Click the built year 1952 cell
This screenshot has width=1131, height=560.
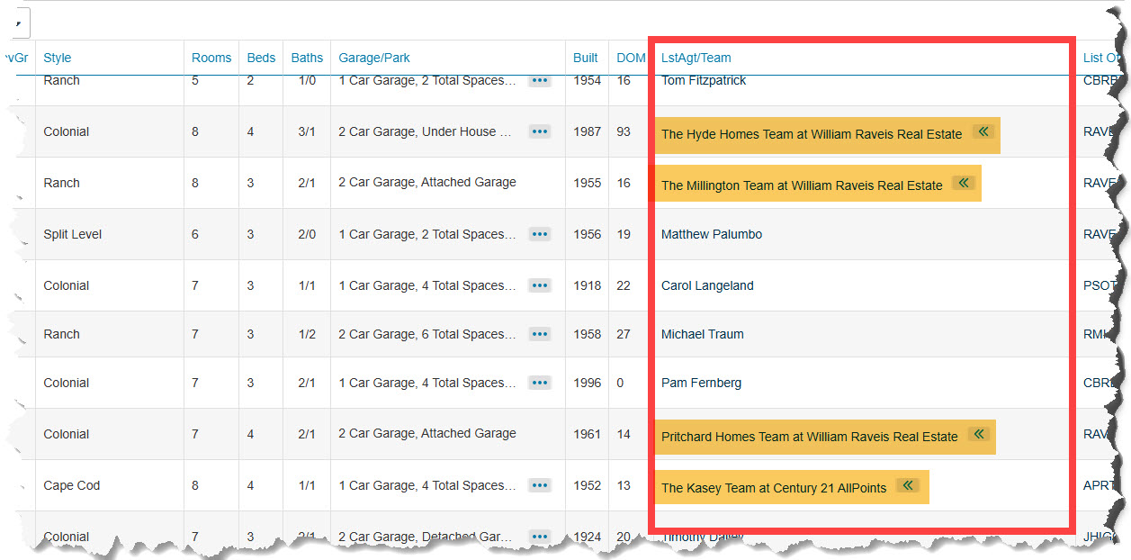click(x=587, y=485)
